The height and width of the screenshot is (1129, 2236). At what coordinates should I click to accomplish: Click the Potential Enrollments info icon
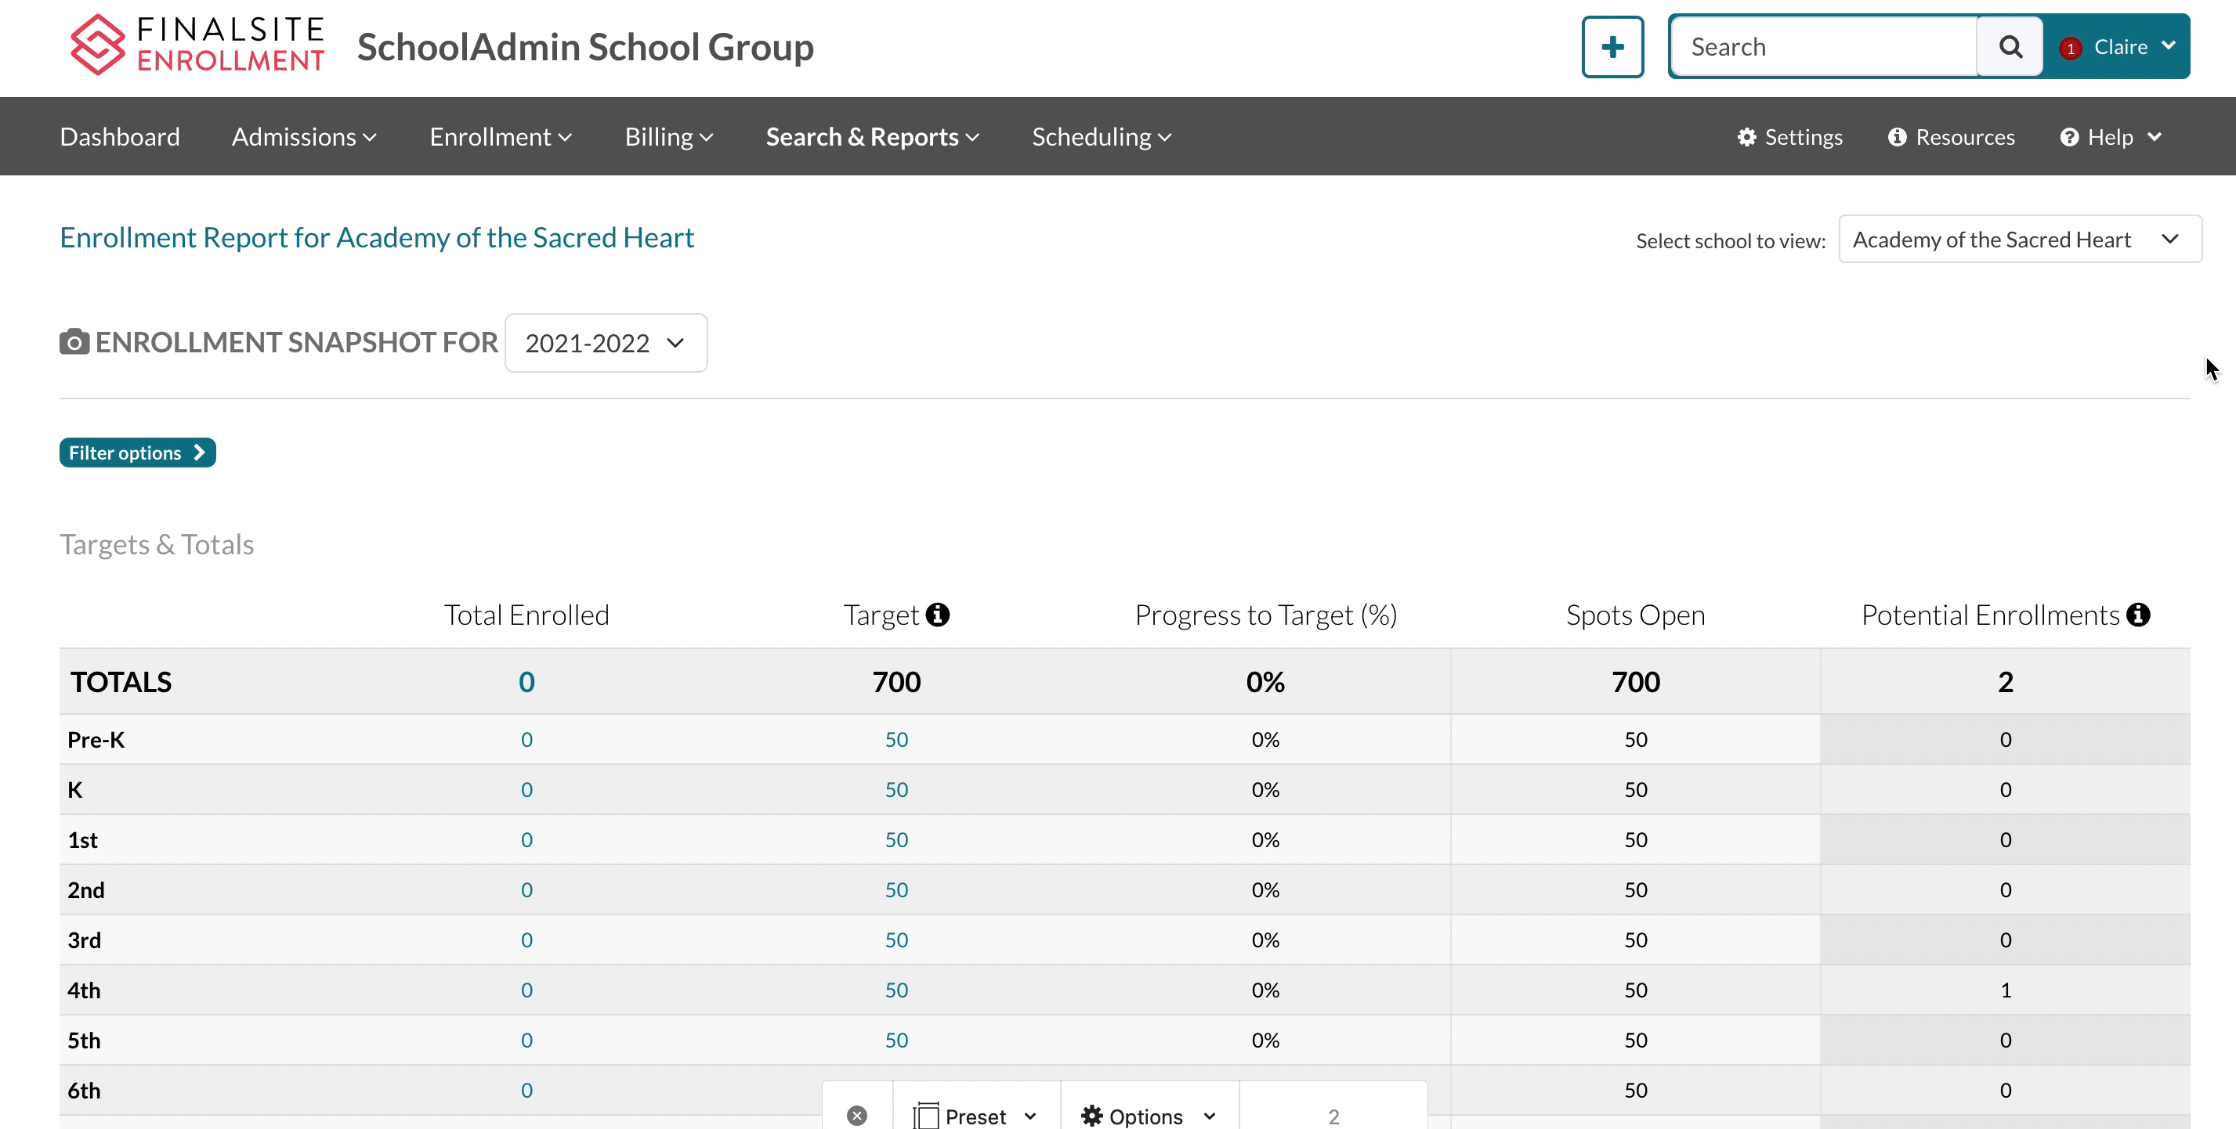coord(2138,615)
